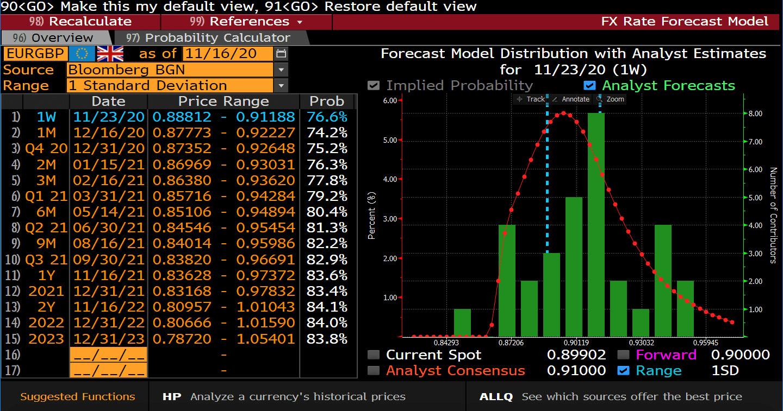Click the Date column header
Viewport: 783px width, 411px height.
pyautogui.click(x=108, y=102)
